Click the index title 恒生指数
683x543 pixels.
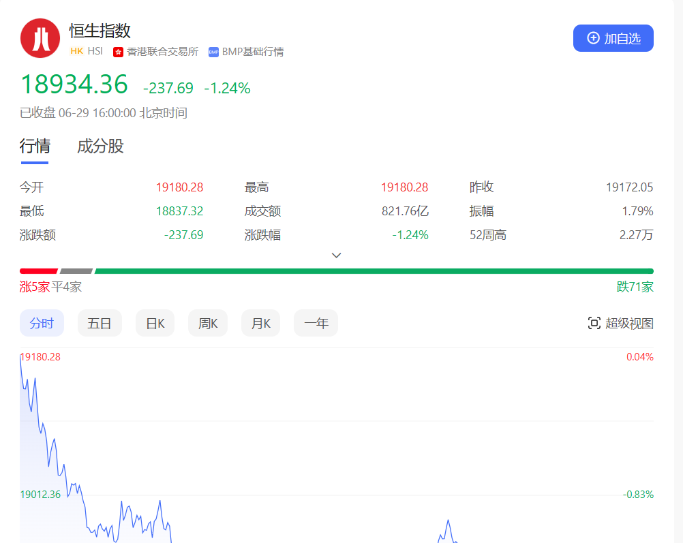pyautogui.click(x=100, y=31)
